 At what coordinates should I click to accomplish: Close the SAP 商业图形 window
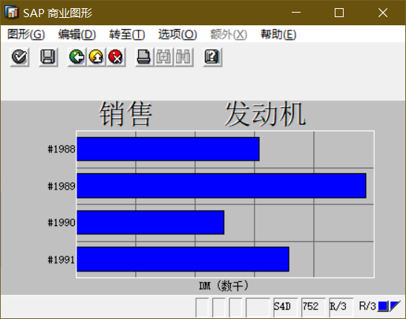pos(383,12)
